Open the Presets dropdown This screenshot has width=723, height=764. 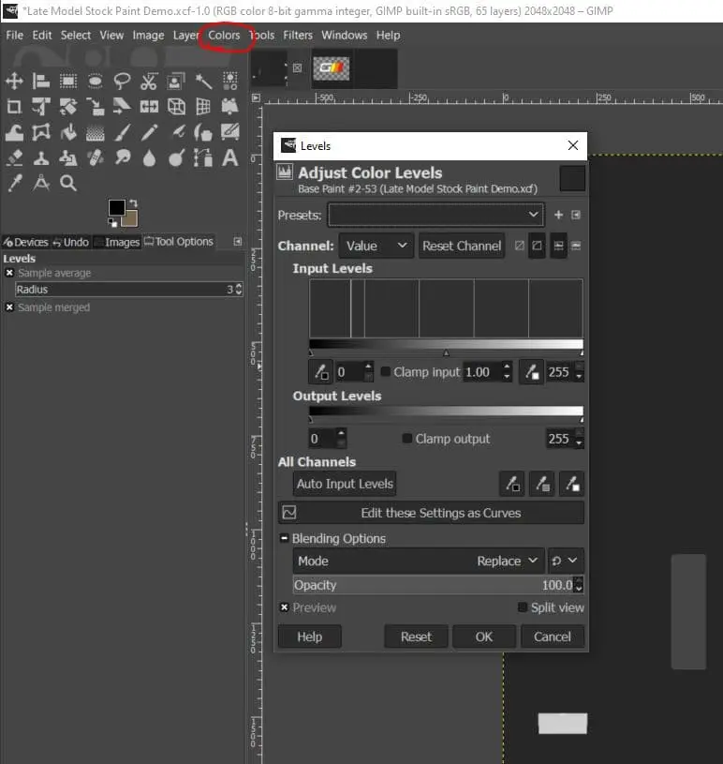coord(435,215)
